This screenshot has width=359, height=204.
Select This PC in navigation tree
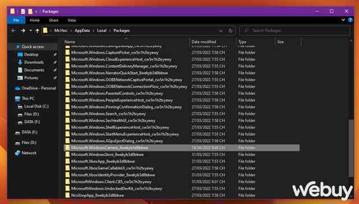click(28, 99)
